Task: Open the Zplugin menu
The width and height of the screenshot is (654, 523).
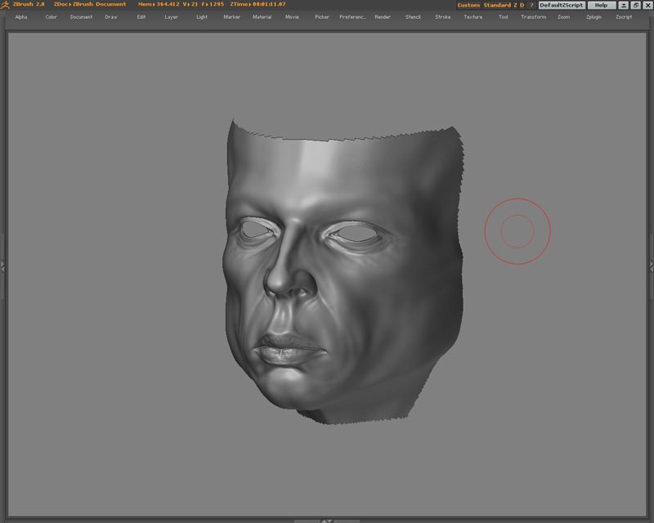Action: click(594, 17)
